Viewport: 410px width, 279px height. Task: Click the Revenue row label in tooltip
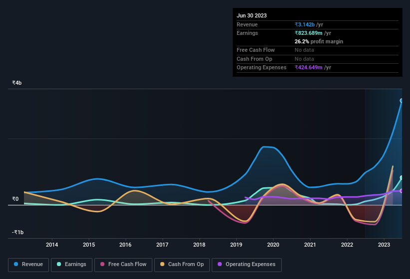coord(247,24)
